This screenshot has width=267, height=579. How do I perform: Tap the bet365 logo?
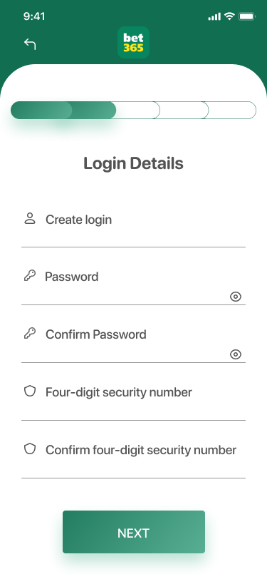134,43
